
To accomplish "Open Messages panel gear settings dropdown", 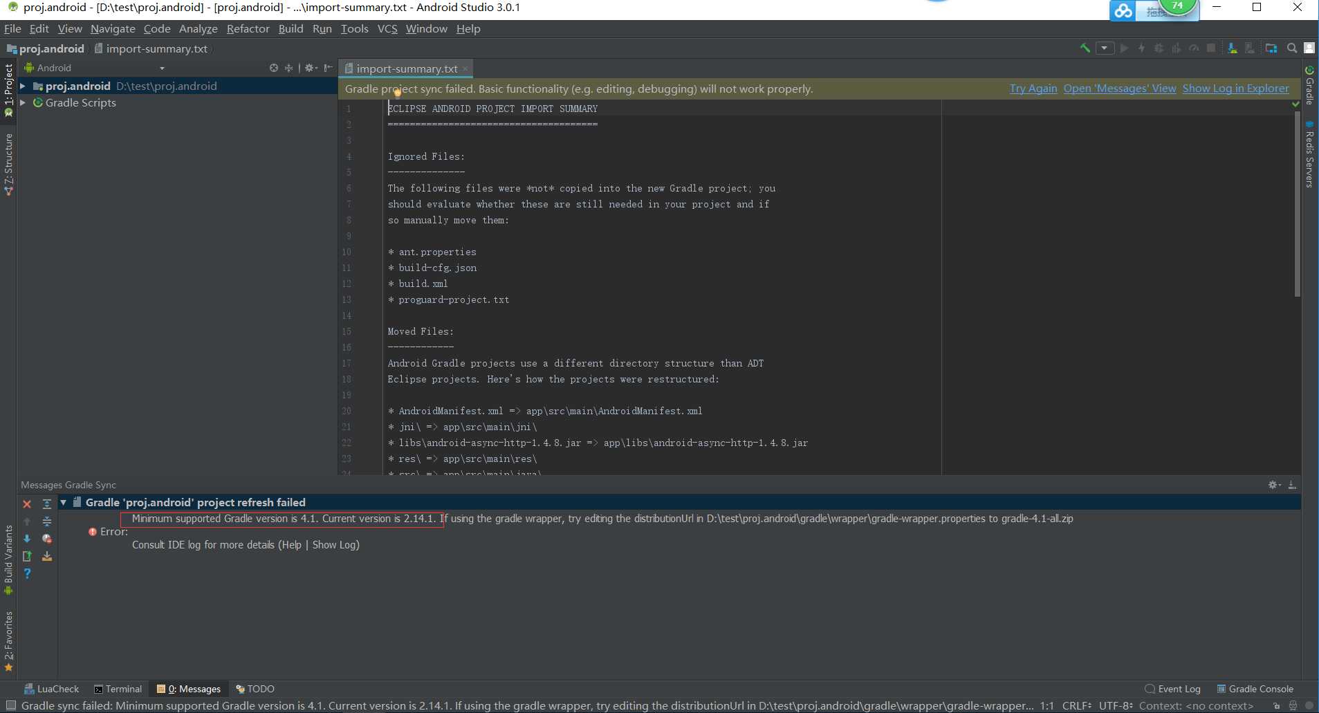I will (1274, 485).
